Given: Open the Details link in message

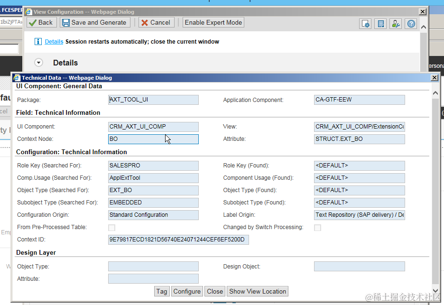Looking at the screenshot, I should [54, 42].
